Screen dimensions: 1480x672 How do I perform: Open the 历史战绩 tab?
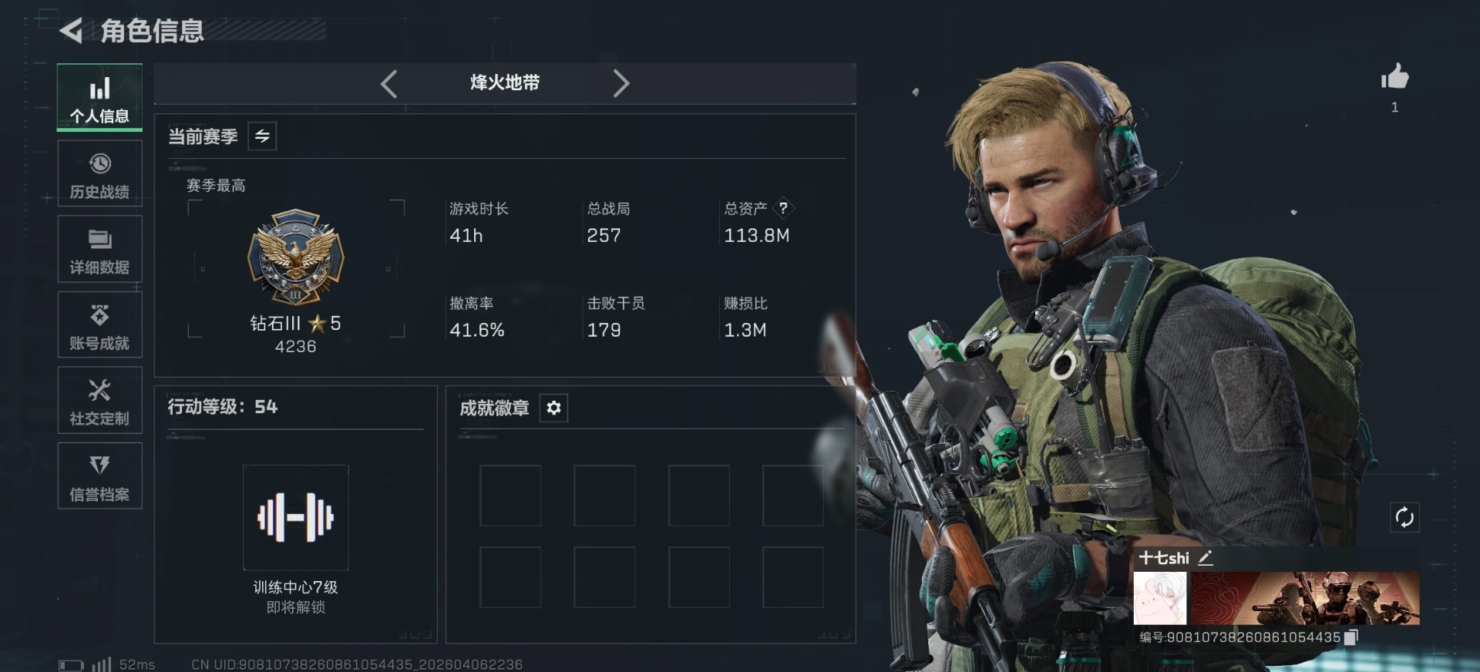tap(99, 173)
